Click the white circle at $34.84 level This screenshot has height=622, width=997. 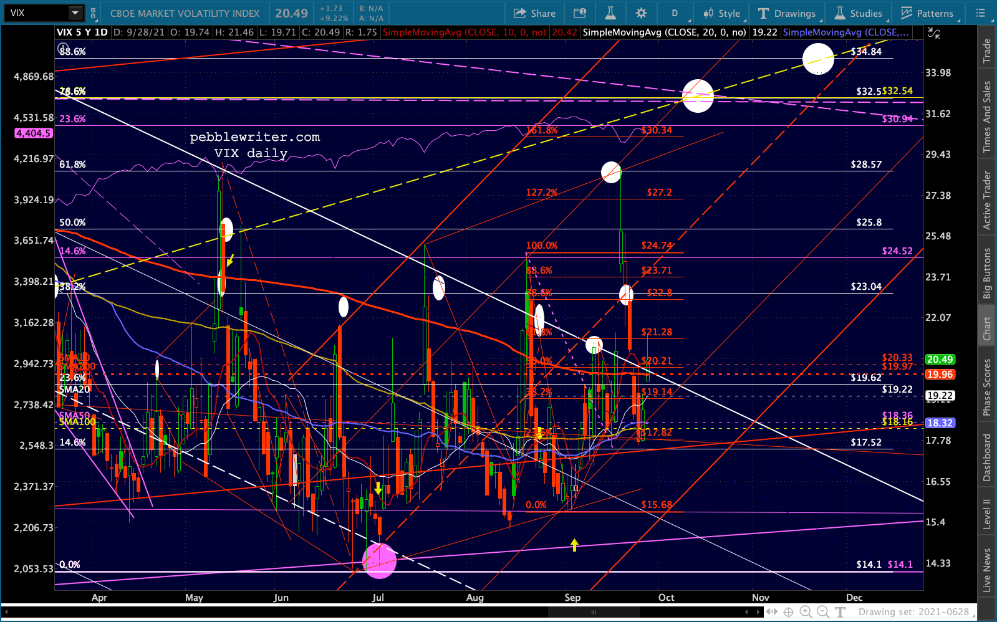(x=818, y=59)
